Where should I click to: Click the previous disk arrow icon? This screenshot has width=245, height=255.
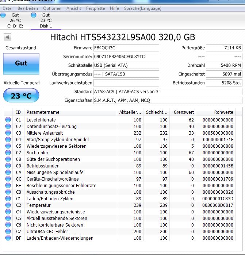[x=7, y=37]
